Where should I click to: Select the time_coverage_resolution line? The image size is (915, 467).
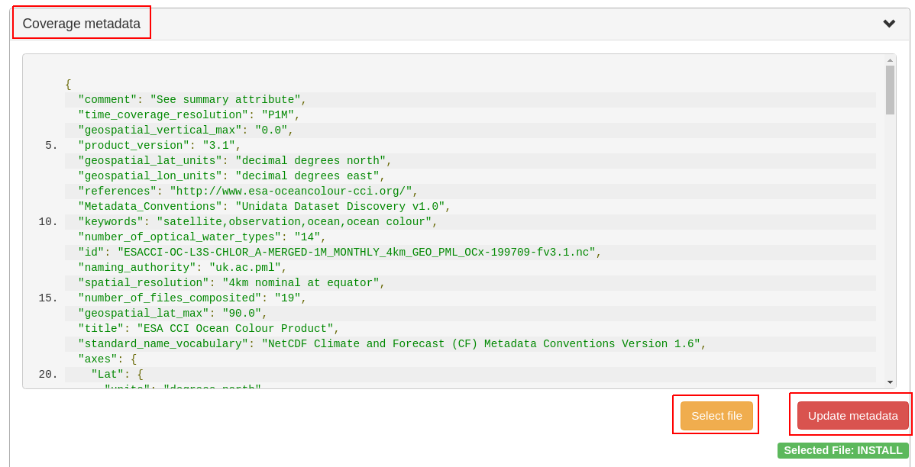point(187,114)
